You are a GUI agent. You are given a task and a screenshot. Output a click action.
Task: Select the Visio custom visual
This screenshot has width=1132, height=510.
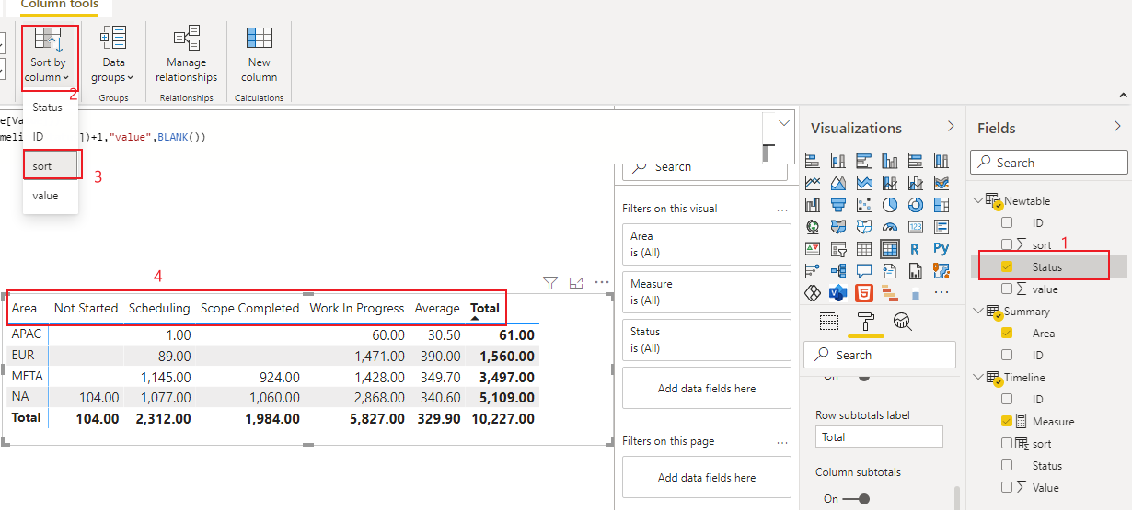point(838,293)
